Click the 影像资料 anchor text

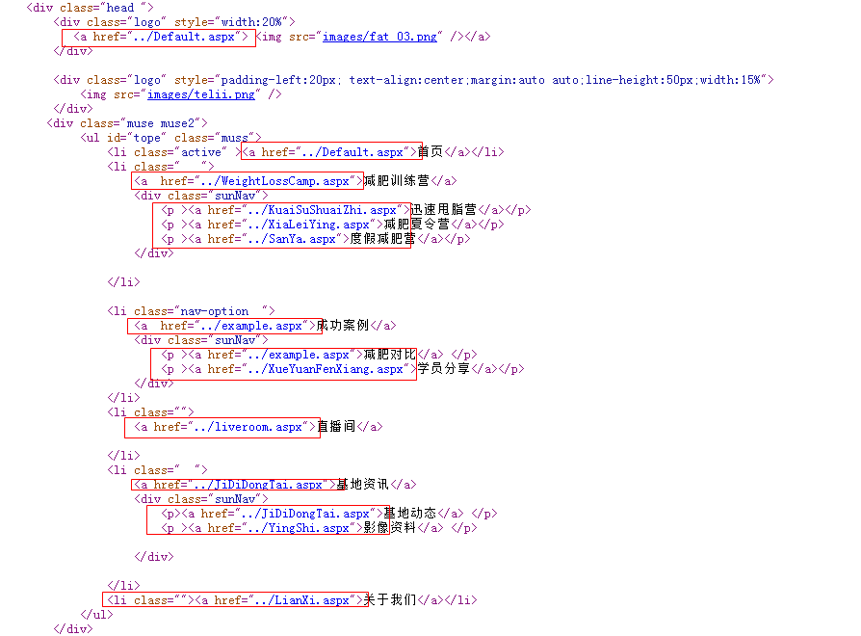(x=390, y=527)
